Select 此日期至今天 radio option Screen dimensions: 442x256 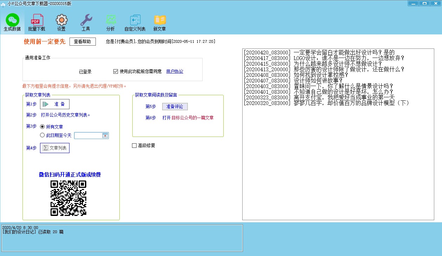click(42, 135)
